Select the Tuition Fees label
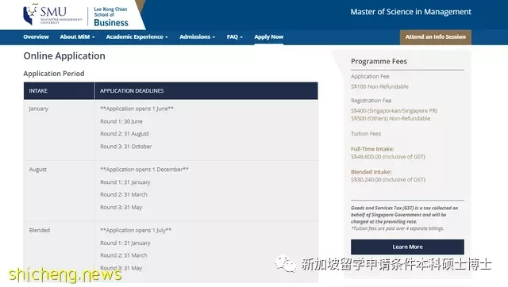The width and height of the screenshot is (508, 287). (366, 134)
